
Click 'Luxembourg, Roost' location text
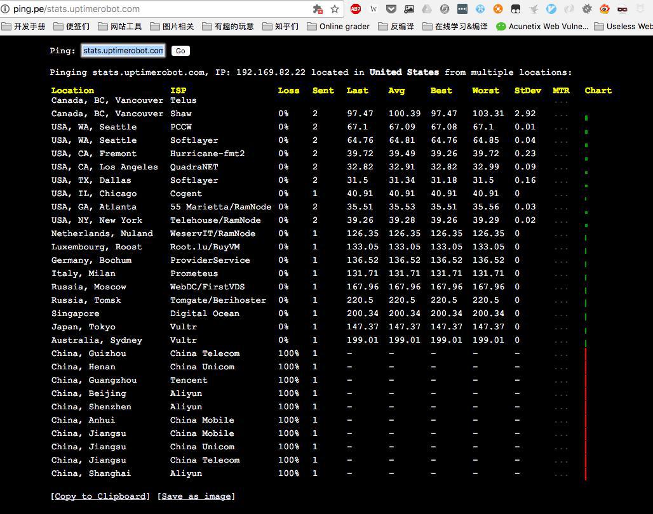click(97, 247)
